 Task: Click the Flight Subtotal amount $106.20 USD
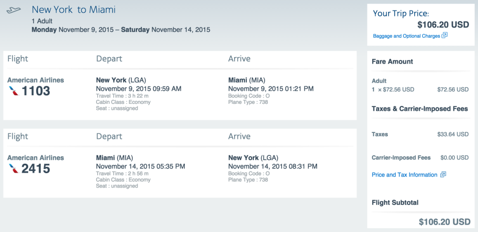pyautogui.click(x=445, y=221)
